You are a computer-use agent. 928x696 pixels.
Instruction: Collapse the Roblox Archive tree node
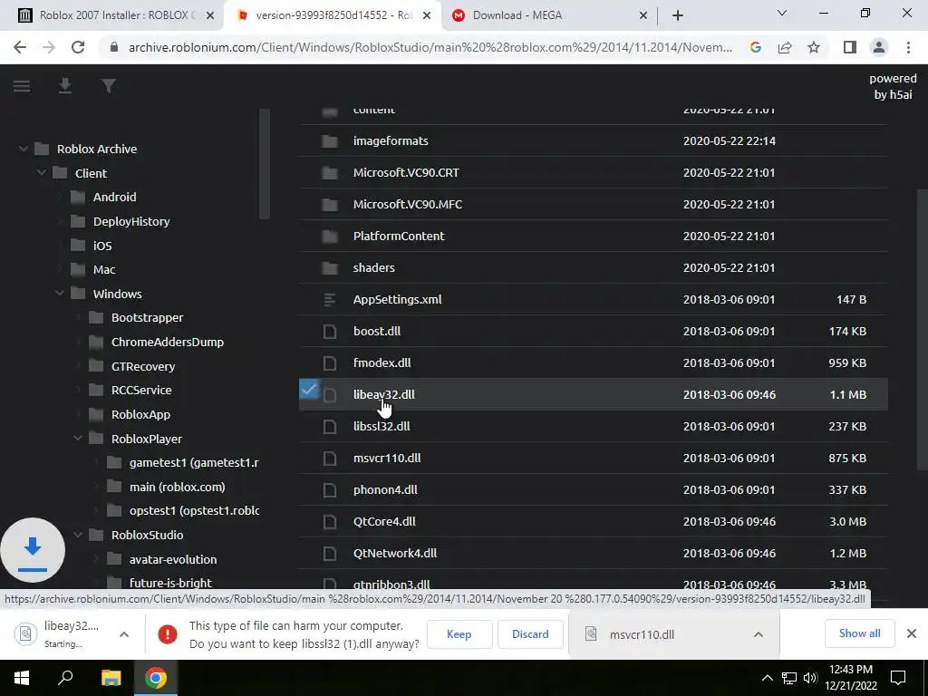(x=23, y=150)
